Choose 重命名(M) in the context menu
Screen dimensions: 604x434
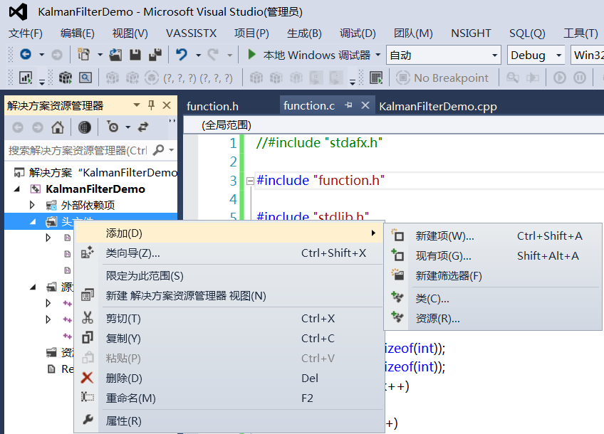click(229, 398)
